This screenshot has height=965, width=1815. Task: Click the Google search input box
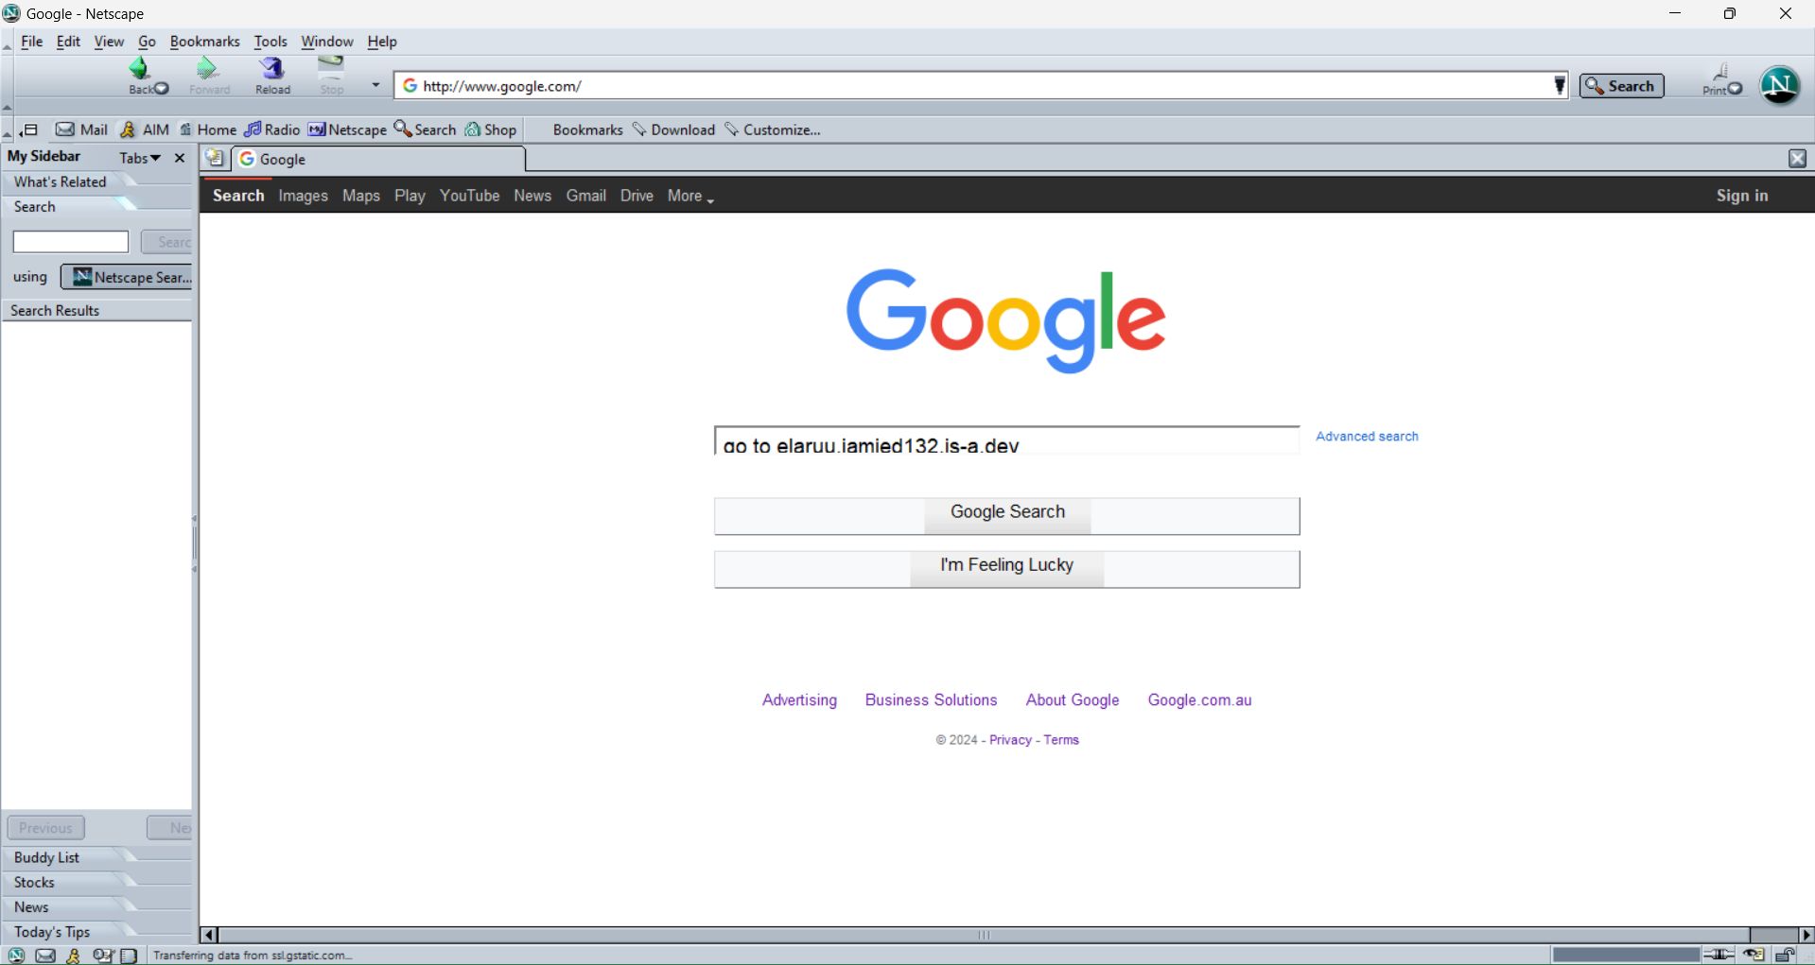[1006, 441]
